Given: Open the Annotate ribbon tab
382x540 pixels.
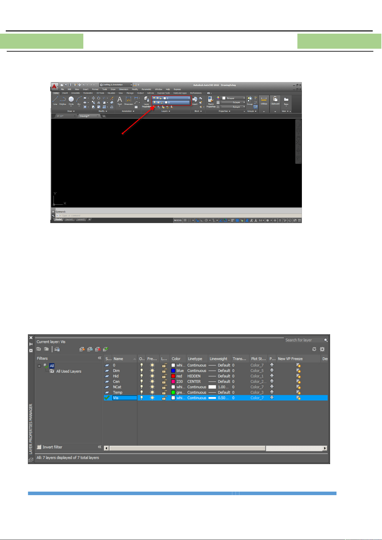Looking at the screenshot, I should [75, 93].
